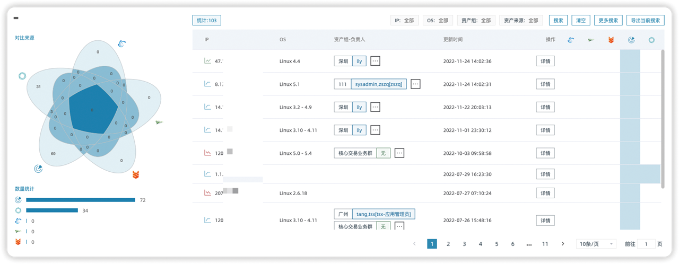Click the 核心交易业务群 tag in the Linux 5.0 - 5.4 row
Viewport: 679px width, 264px height.
pos(355,153)
